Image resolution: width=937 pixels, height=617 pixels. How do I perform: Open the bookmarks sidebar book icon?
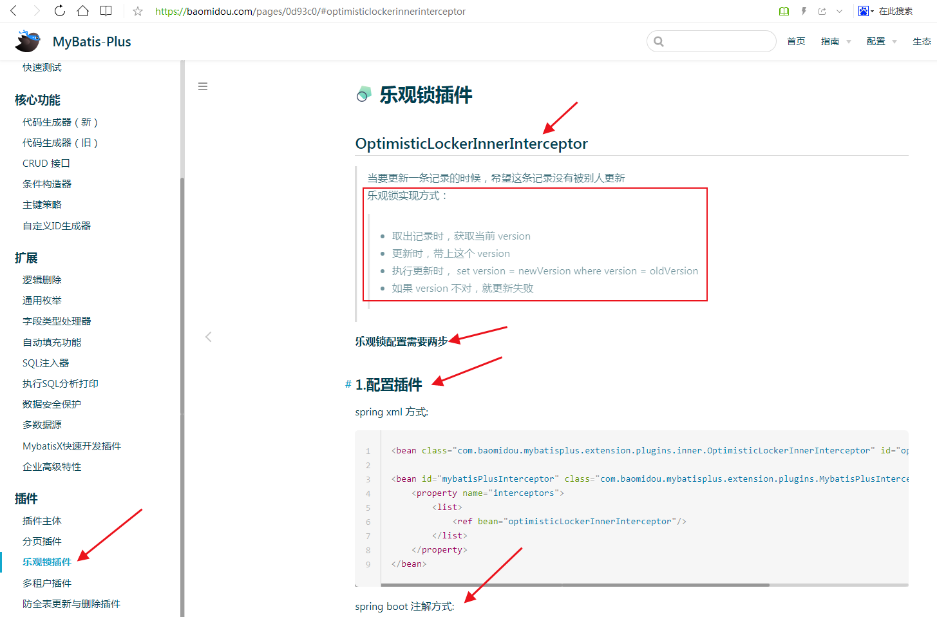[106, 11]
